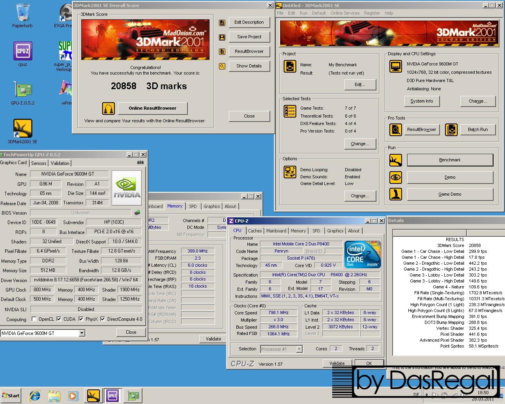Click the Pro Tools ResultBrowser magnifier icon
The height and width of the screenshot is (404, 505).
395,129
